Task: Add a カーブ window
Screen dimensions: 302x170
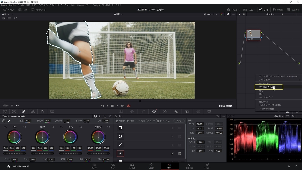Action: pos(151,121)
